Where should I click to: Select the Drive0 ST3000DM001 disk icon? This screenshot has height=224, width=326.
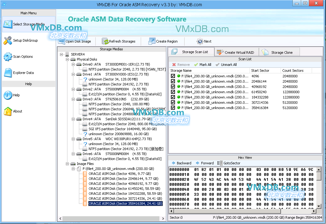pos(79,64)
